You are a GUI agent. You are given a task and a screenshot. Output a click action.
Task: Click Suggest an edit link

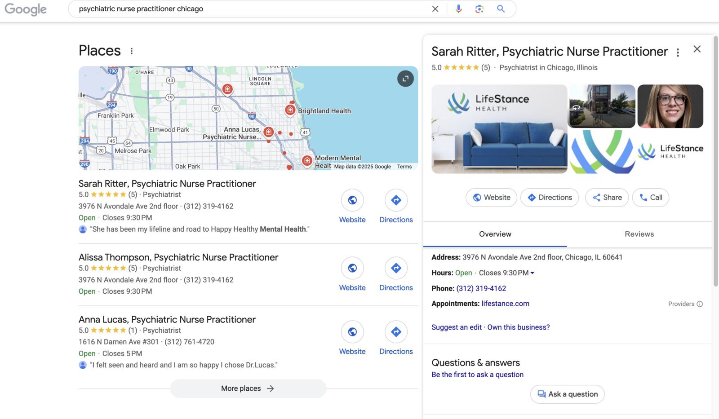(x=457, y=327)
